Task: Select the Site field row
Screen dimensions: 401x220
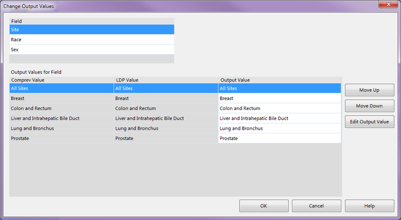Action: pyautogui.click(x=91, y=30)
